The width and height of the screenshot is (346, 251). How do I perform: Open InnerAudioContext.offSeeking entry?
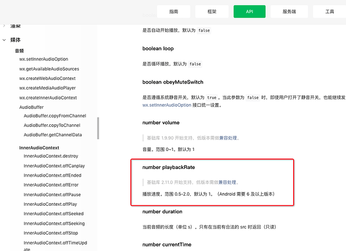(54, 223)
